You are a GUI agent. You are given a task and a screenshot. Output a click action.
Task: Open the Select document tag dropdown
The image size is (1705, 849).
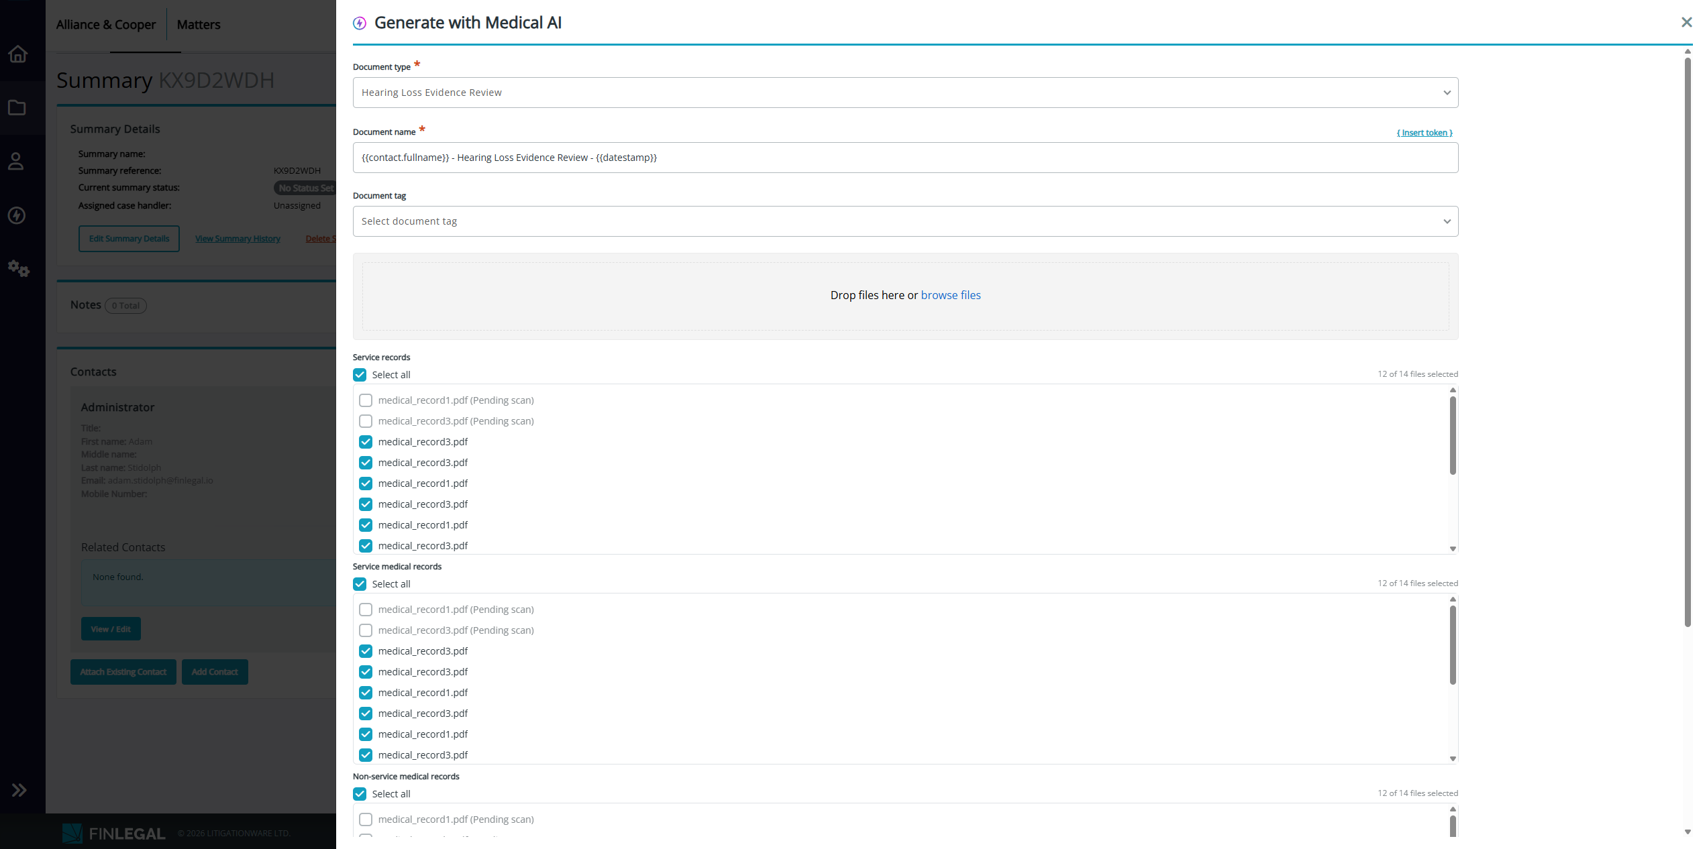tap(905, 221)
